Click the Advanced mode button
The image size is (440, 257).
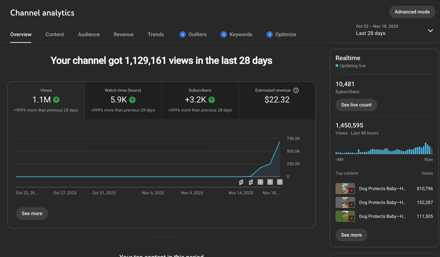coord(412,12)
